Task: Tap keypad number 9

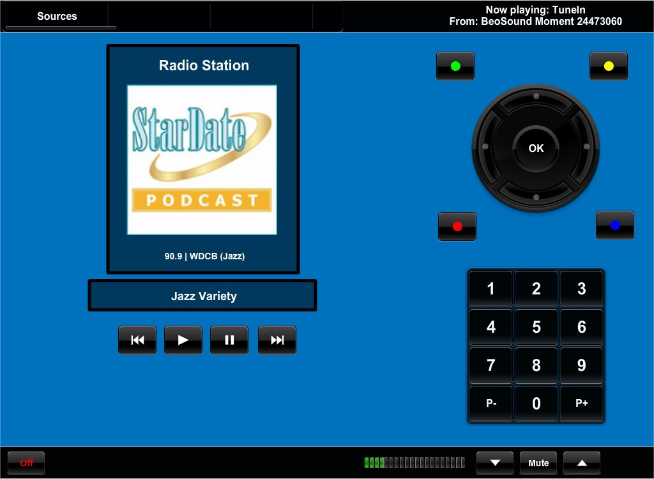Action: pyautogui.click(x=581, y=365)
